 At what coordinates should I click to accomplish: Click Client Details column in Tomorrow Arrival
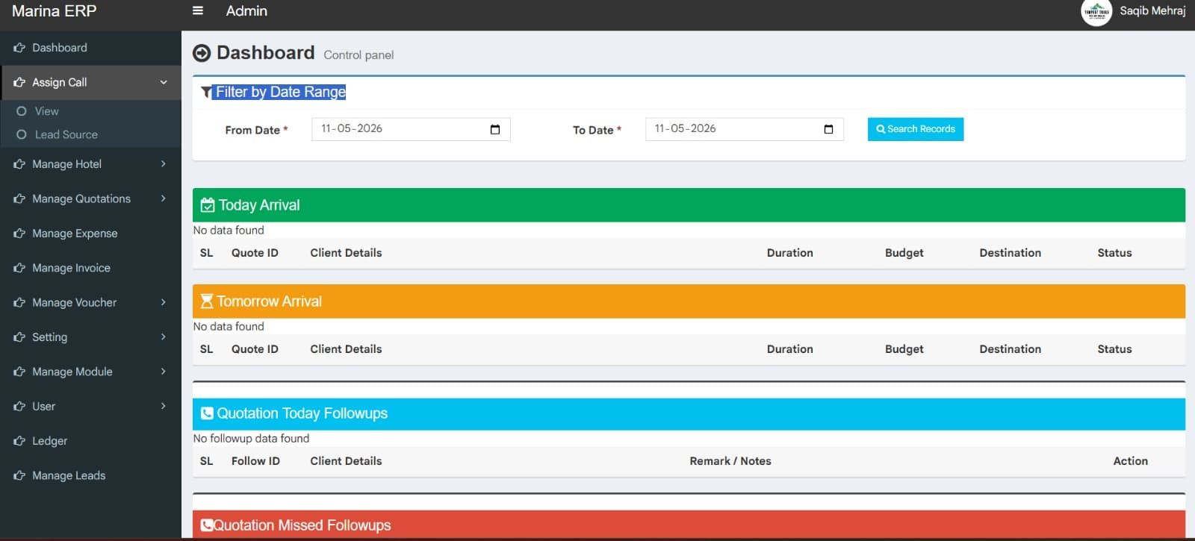coord(346,349)
